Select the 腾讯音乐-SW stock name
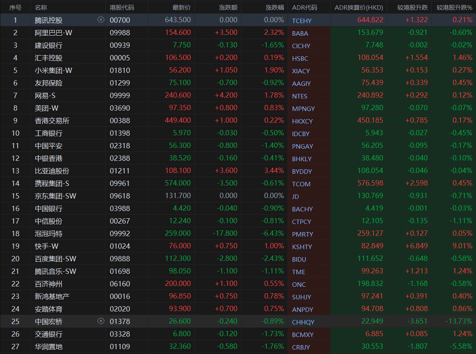Viewport: 476px width, 354px height. click(x=55, y=271)
